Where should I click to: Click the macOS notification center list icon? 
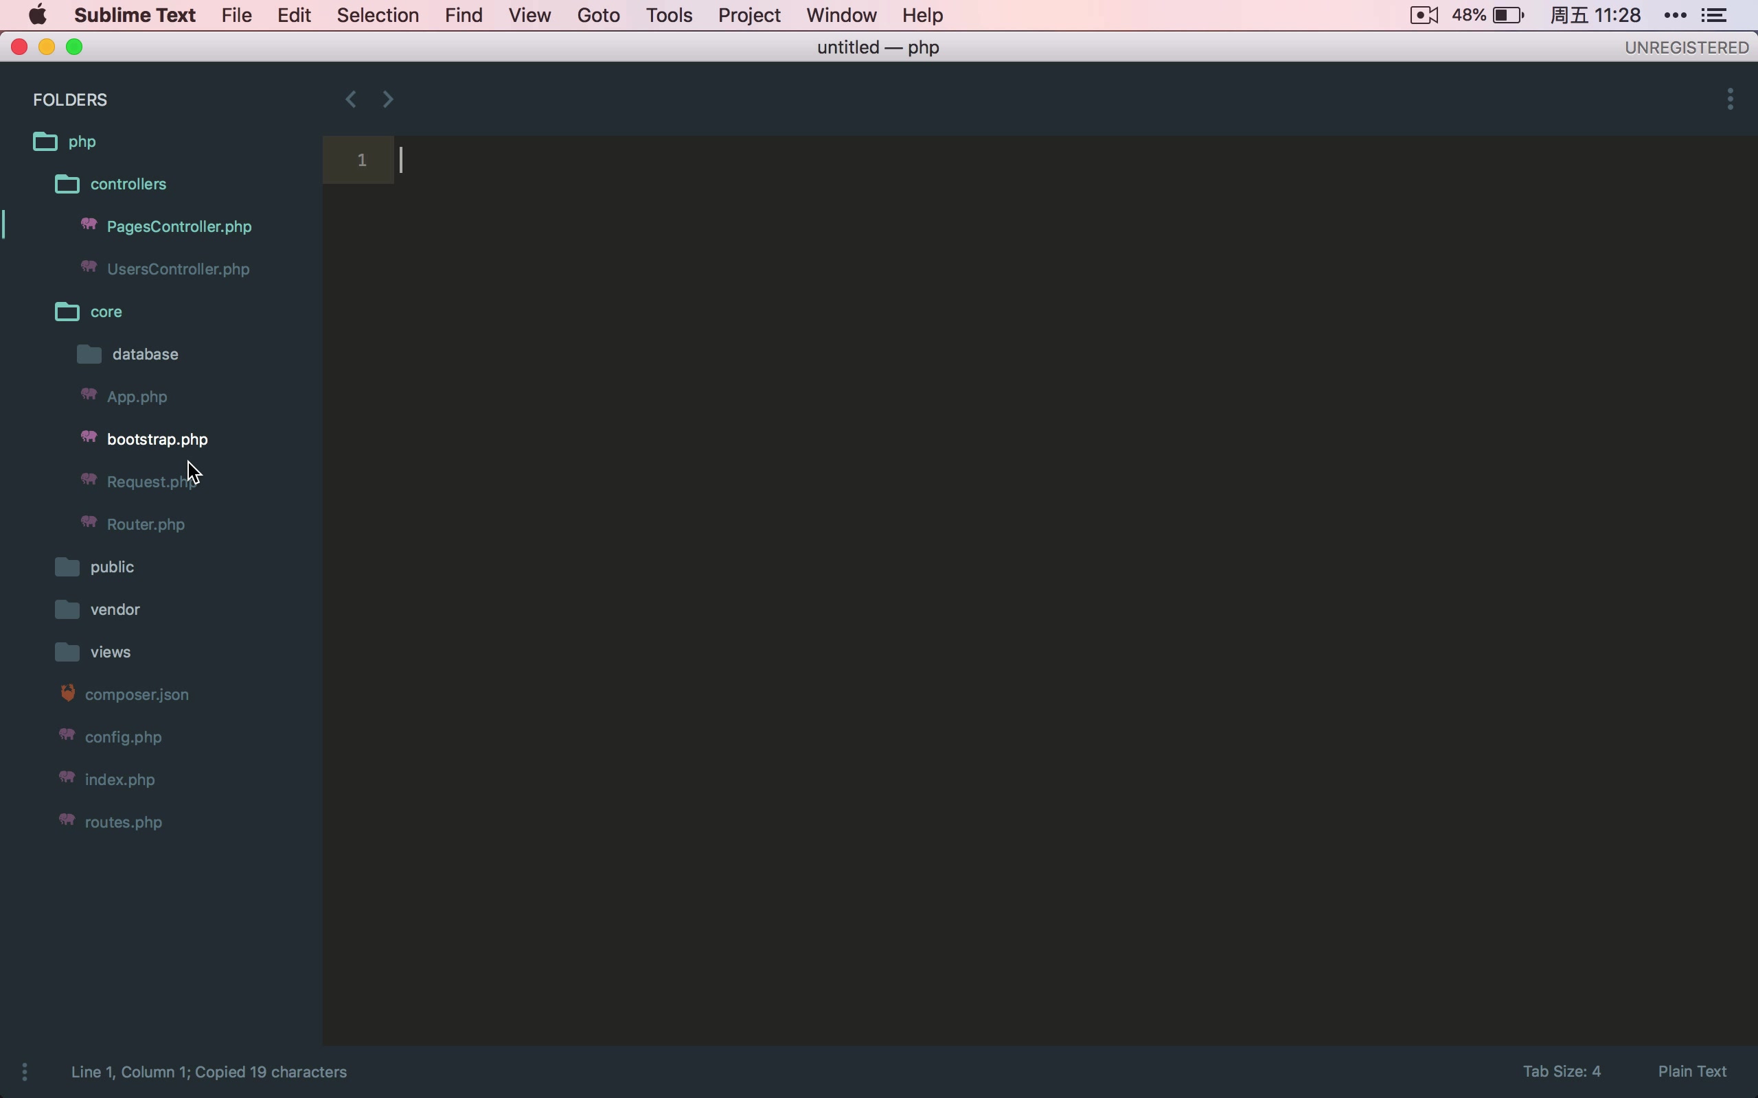coord(1715,15)
